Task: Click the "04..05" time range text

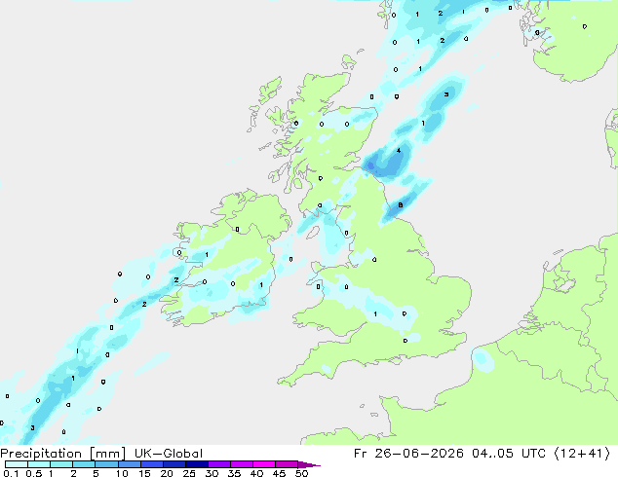Action: 492,454
